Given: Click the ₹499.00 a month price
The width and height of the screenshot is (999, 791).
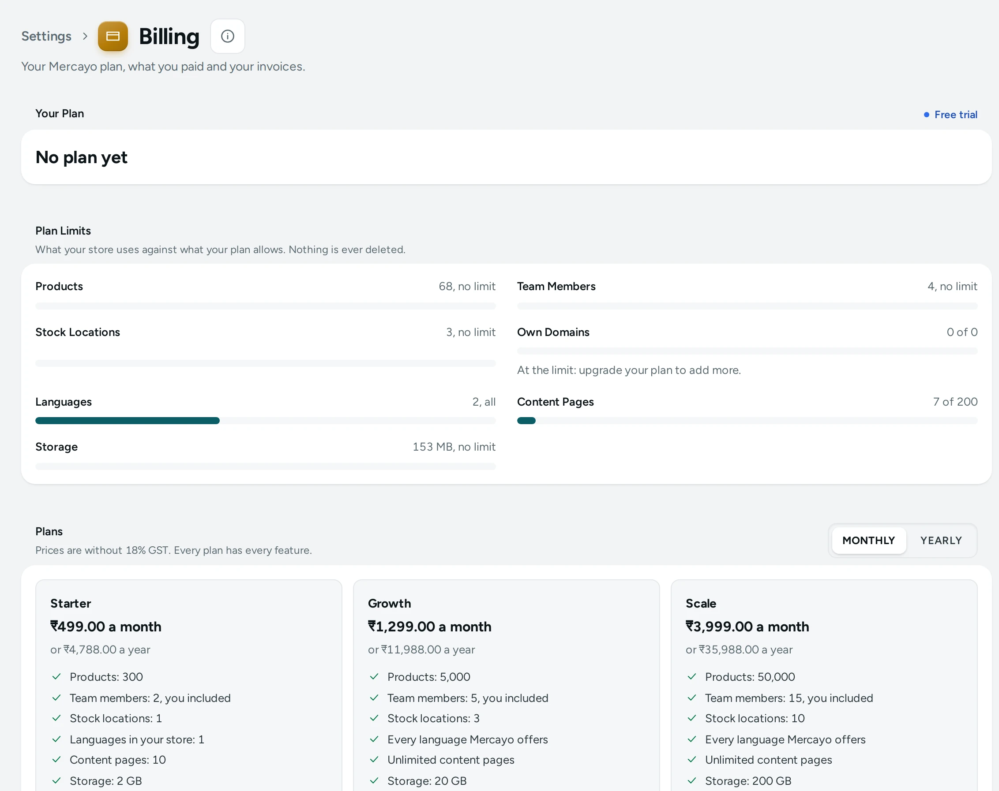Looking at the screenshot, I should click(105, 627).
